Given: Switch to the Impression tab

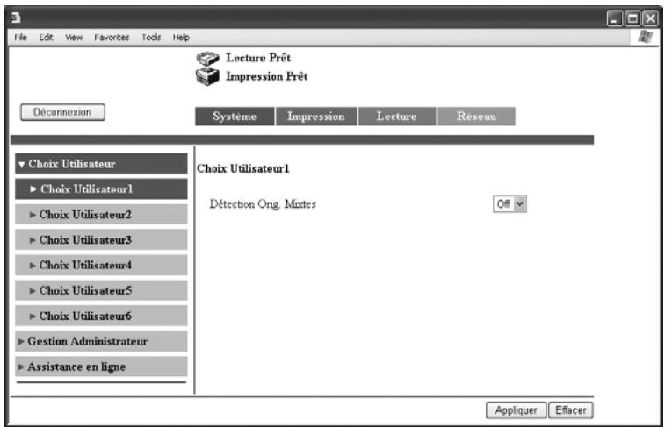Looking at the screenshot, I should point(316,117).
